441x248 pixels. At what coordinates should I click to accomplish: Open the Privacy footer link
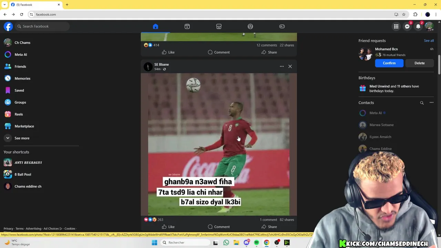pyautogui.click(x=8, y=229)
